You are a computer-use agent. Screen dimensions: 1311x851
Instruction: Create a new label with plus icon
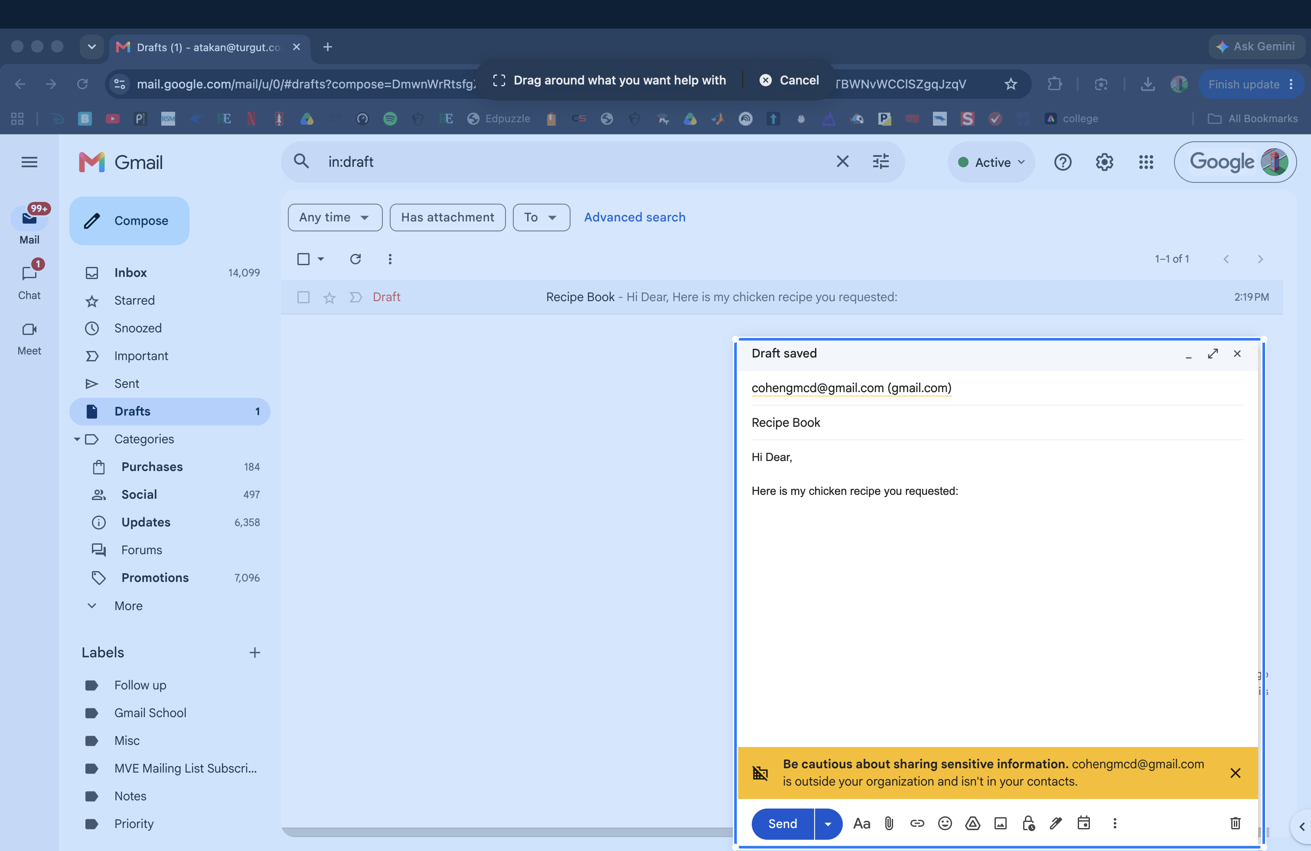[254, 652]
